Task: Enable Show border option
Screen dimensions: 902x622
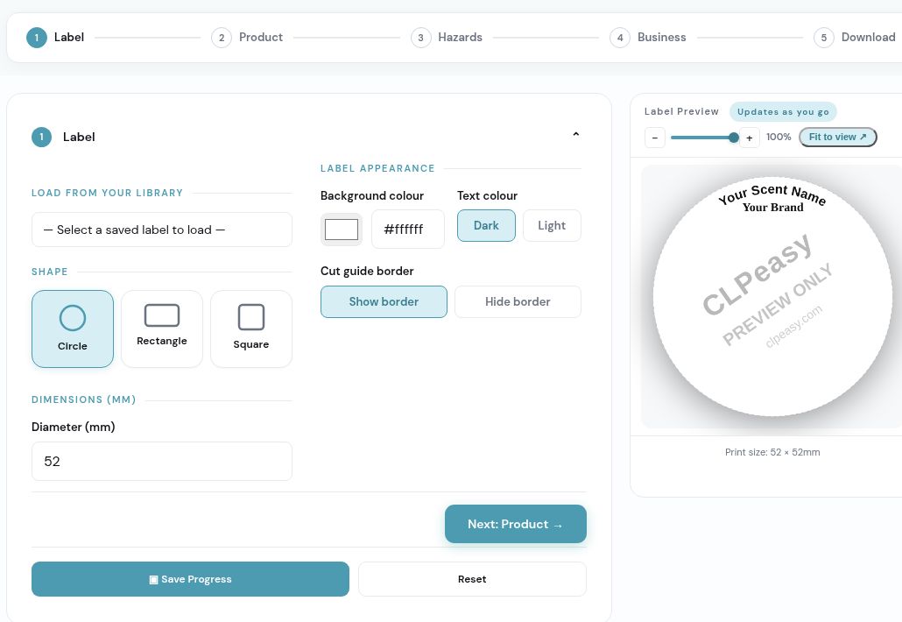Action: tap(384, 301)
